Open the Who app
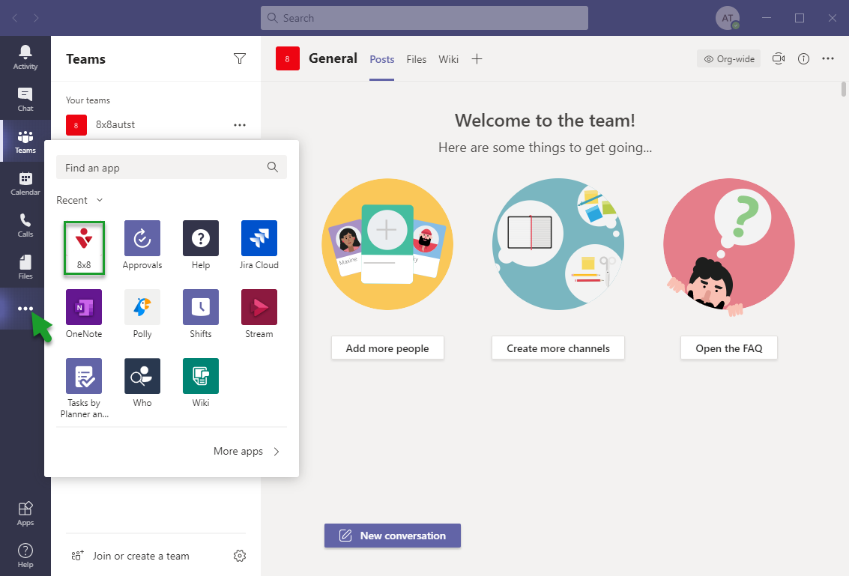 point(142,377)
